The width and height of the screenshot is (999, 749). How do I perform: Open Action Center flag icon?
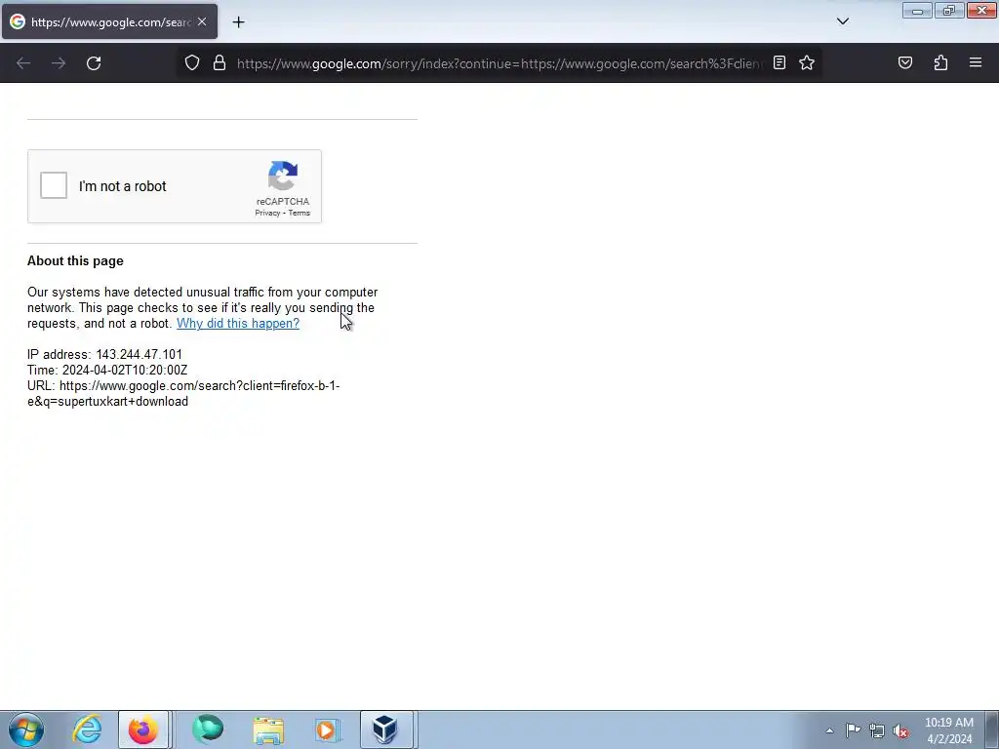(853, 730)
